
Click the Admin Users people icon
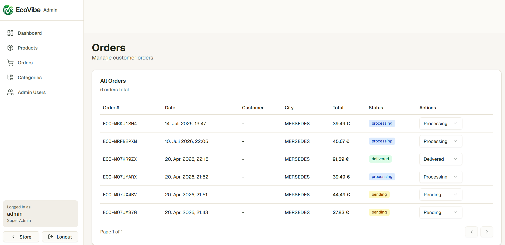click(10, 92)
